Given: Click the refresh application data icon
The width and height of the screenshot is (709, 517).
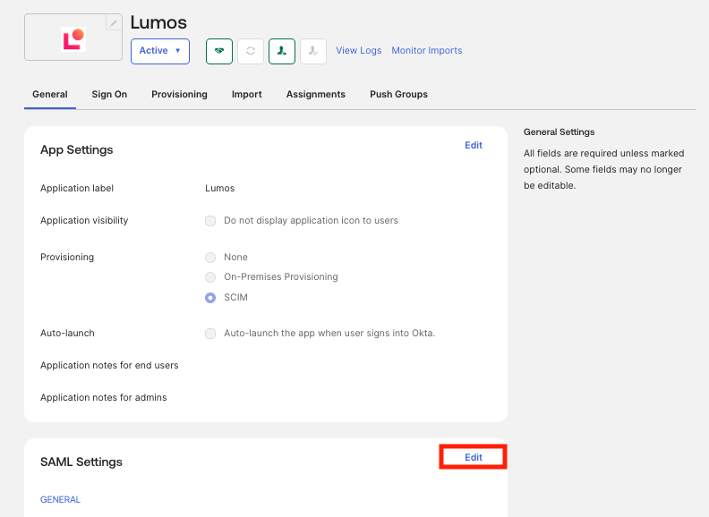Looking at the screenshot, I should tap(251, 51).
